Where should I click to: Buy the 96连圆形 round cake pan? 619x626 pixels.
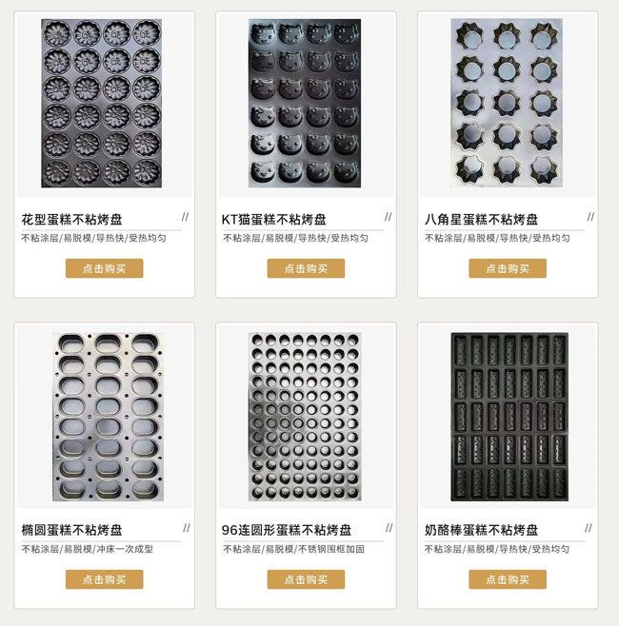pyautogui.click(x=306, y=579)
